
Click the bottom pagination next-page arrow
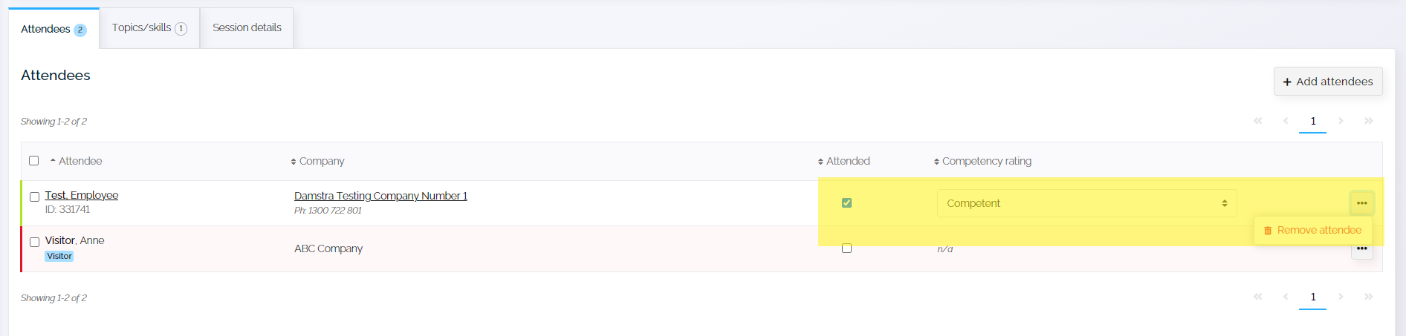point(1341,297)
